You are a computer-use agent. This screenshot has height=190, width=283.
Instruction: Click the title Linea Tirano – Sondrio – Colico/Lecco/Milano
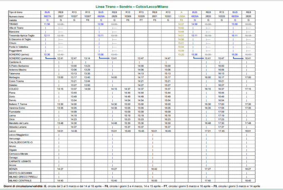pyautogui.click(x=141, y=6)
